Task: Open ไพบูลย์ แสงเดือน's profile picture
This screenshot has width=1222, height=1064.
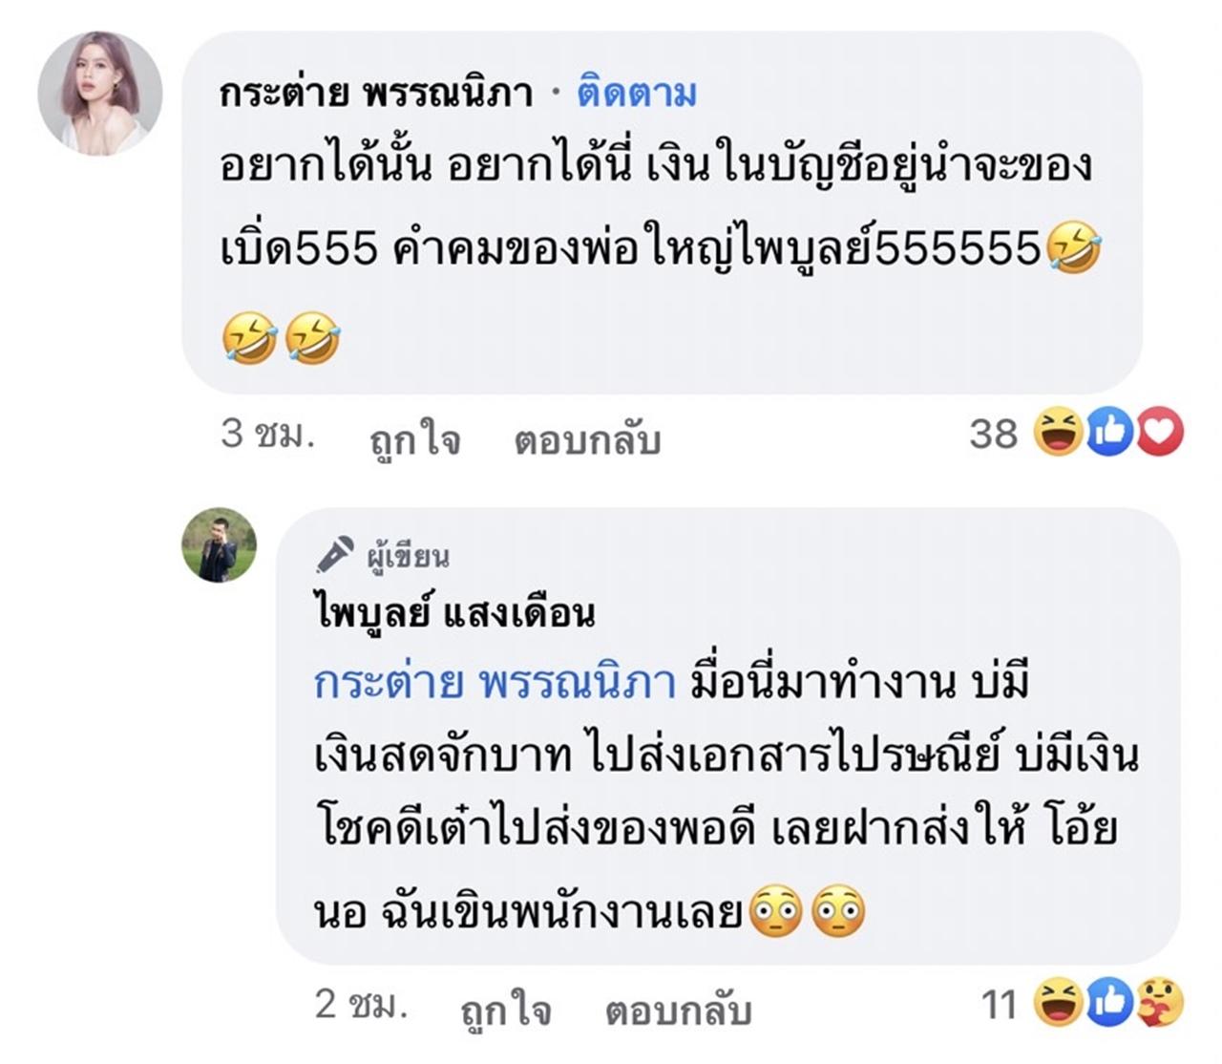Action: pyautogui.click(x=220, y=544)
